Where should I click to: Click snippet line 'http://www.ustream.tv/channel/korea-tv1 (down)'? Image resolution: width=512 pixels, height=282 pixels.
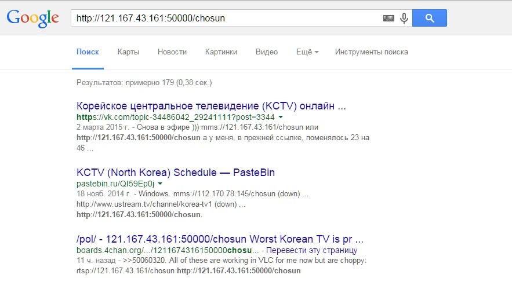(x=157, y=204)
